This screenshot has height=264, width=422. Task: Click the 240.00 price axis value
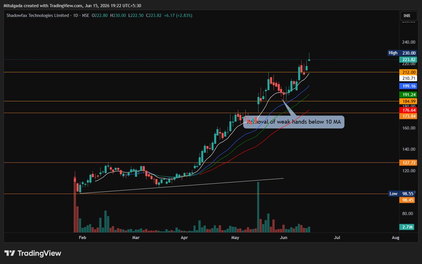coord(408,42)
